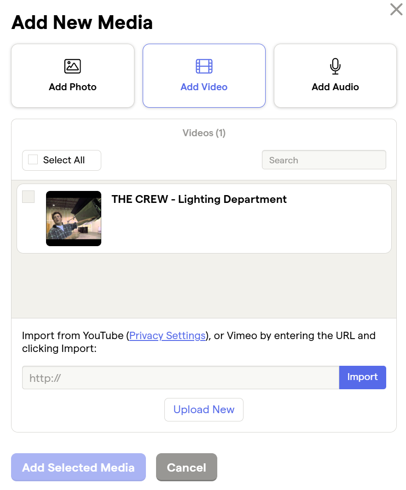Click the Select All text label

pos(64,160)
